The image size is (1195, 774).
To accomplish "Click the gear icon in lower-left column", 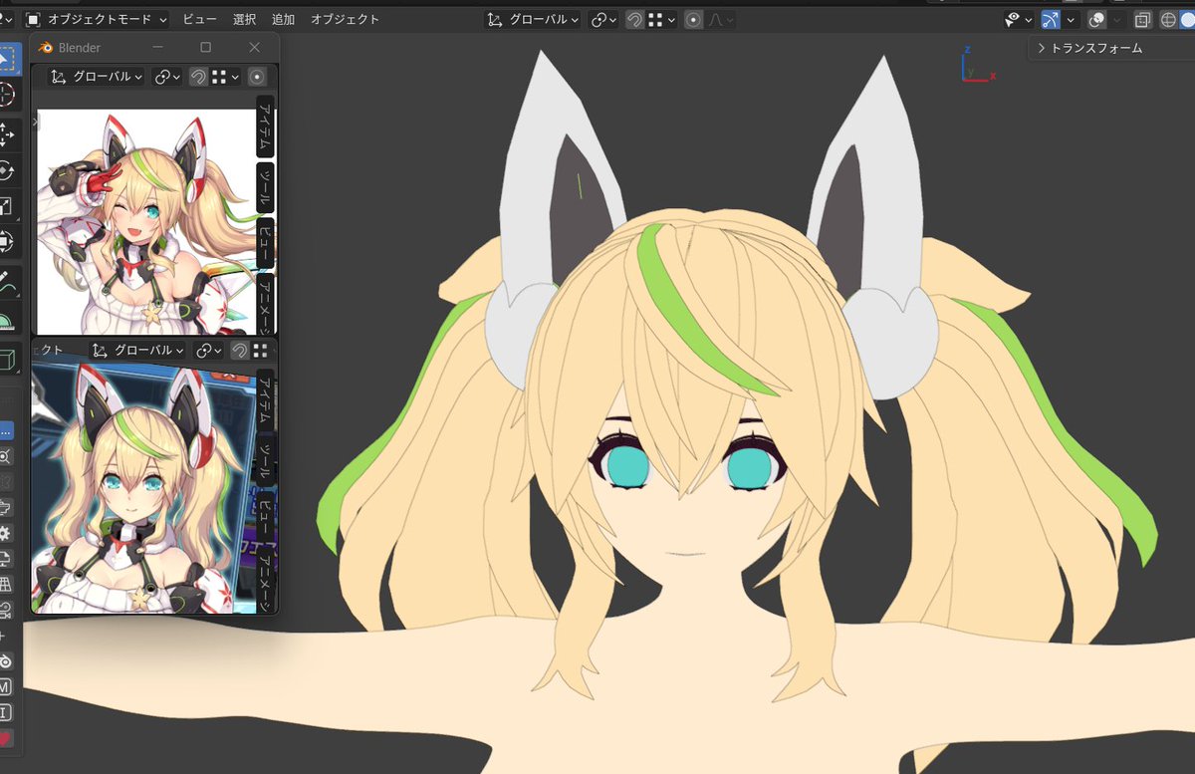I will 6,533.
